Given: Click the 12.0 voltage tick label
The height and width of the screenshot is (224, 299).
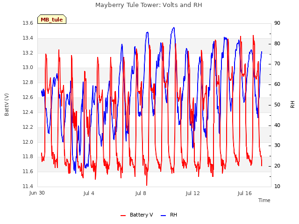Looking at the screenshot, I should [28, 142].
